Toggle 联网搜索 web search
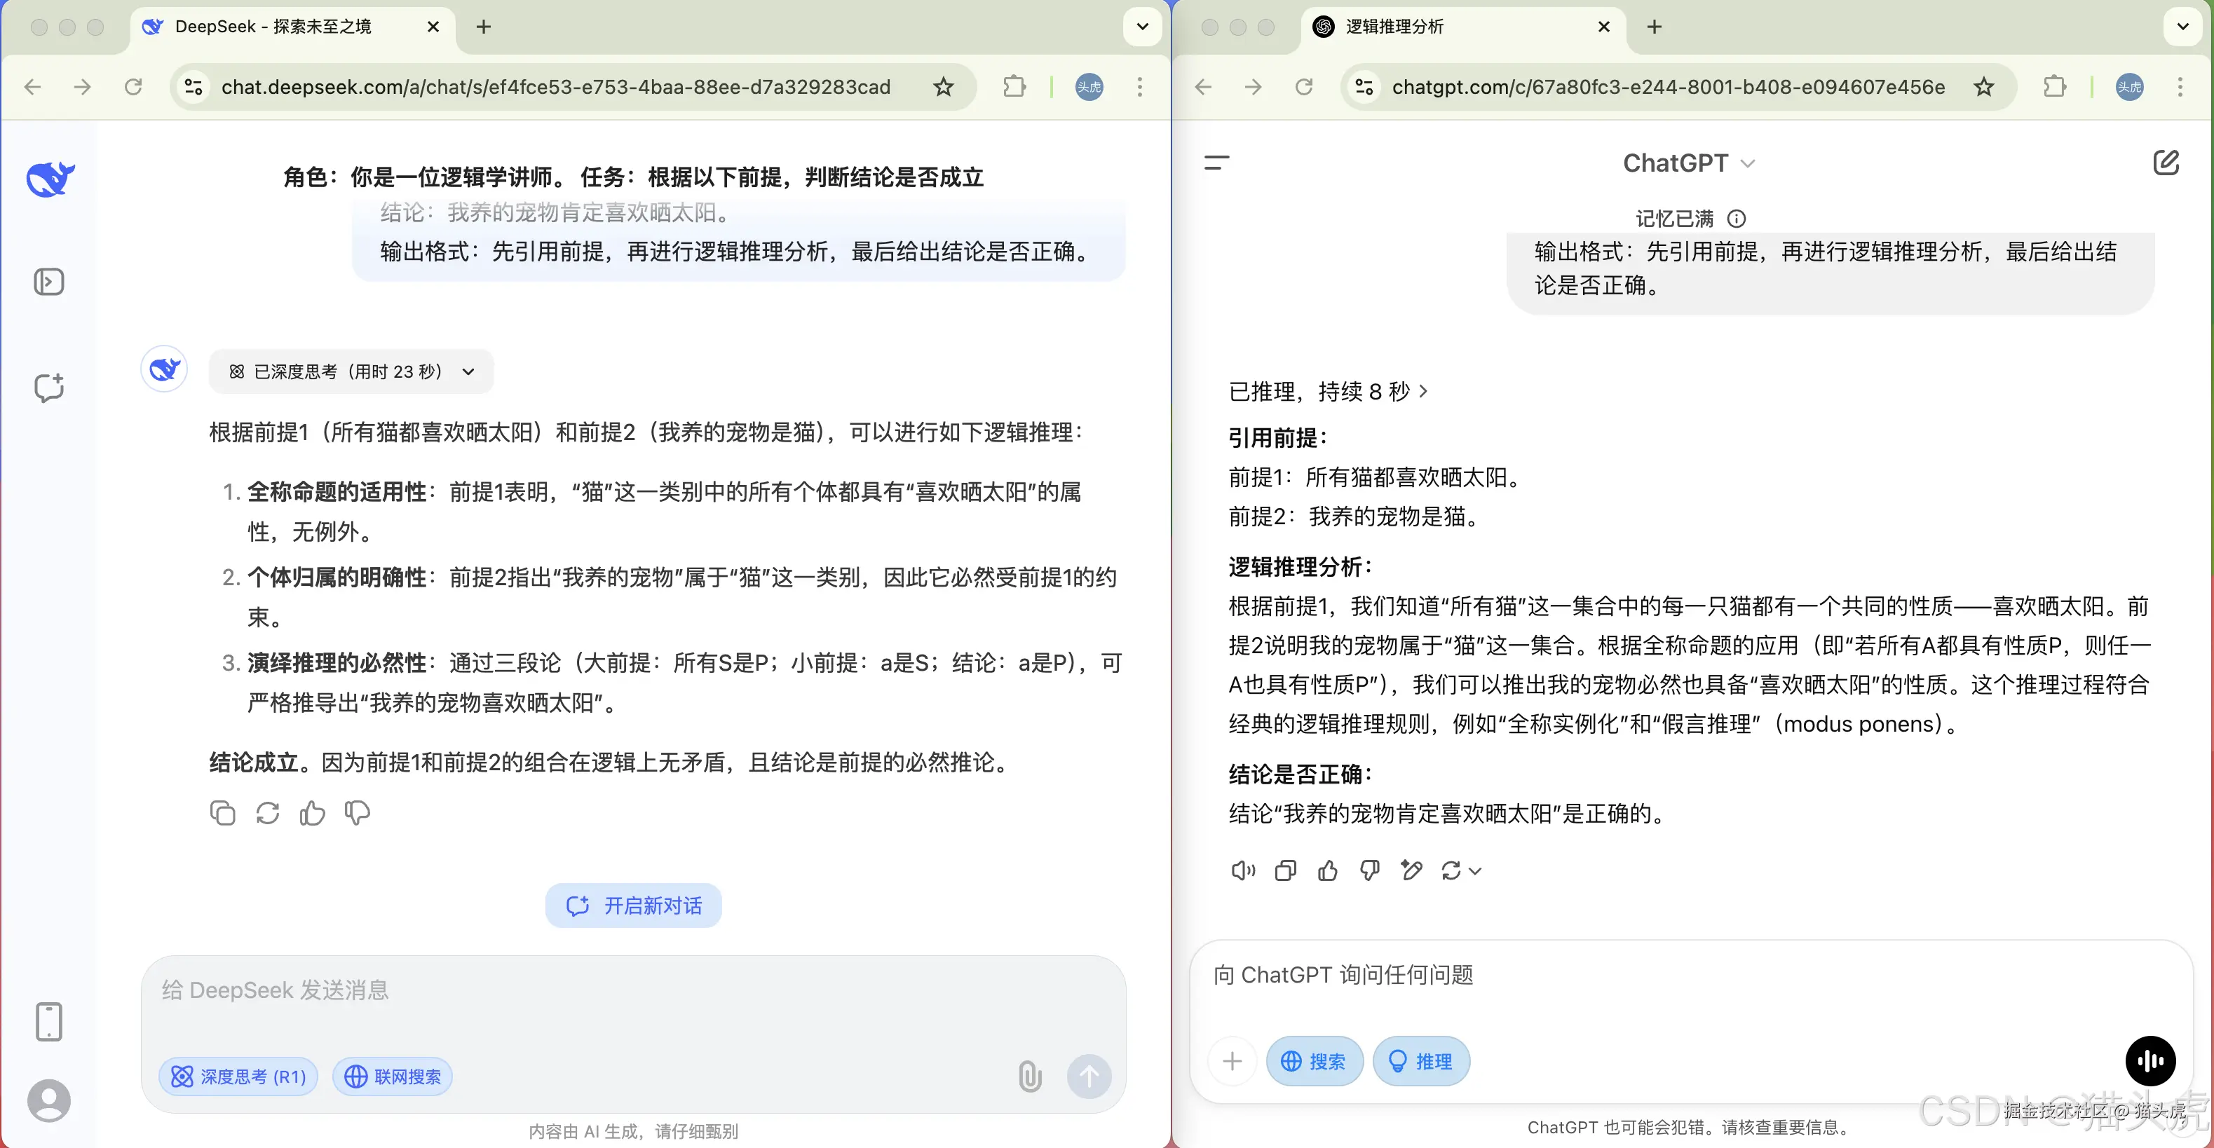 [x=392, y=1076]
